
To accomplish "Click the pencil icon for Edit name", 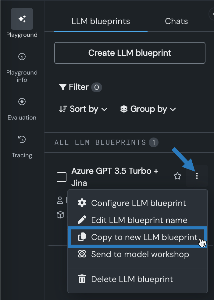I will tap(82, 220).
